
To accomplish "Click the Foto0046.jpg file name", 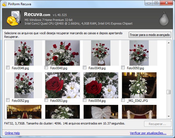I will coord(20,68).
